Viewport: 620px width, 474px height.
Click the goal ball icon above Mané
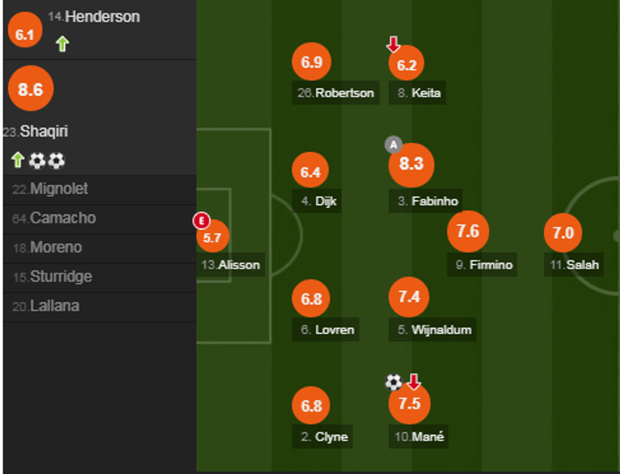tap(394, 382)
